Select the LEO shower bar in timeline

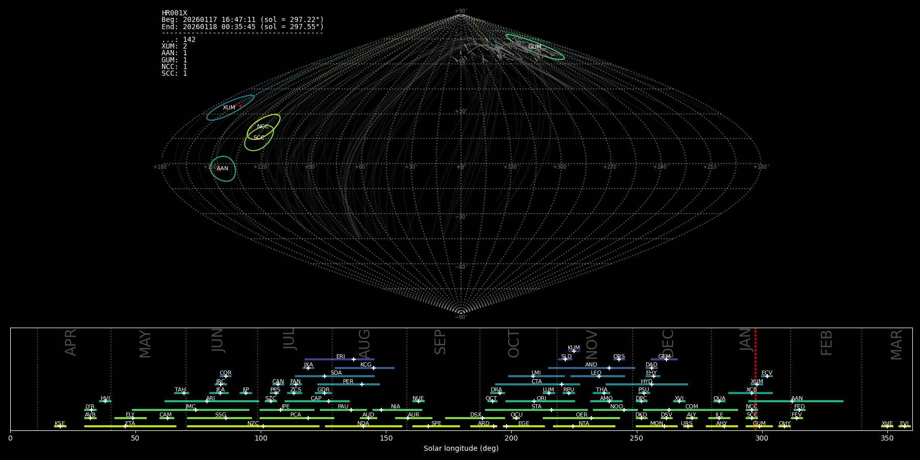tap(597, 376)
